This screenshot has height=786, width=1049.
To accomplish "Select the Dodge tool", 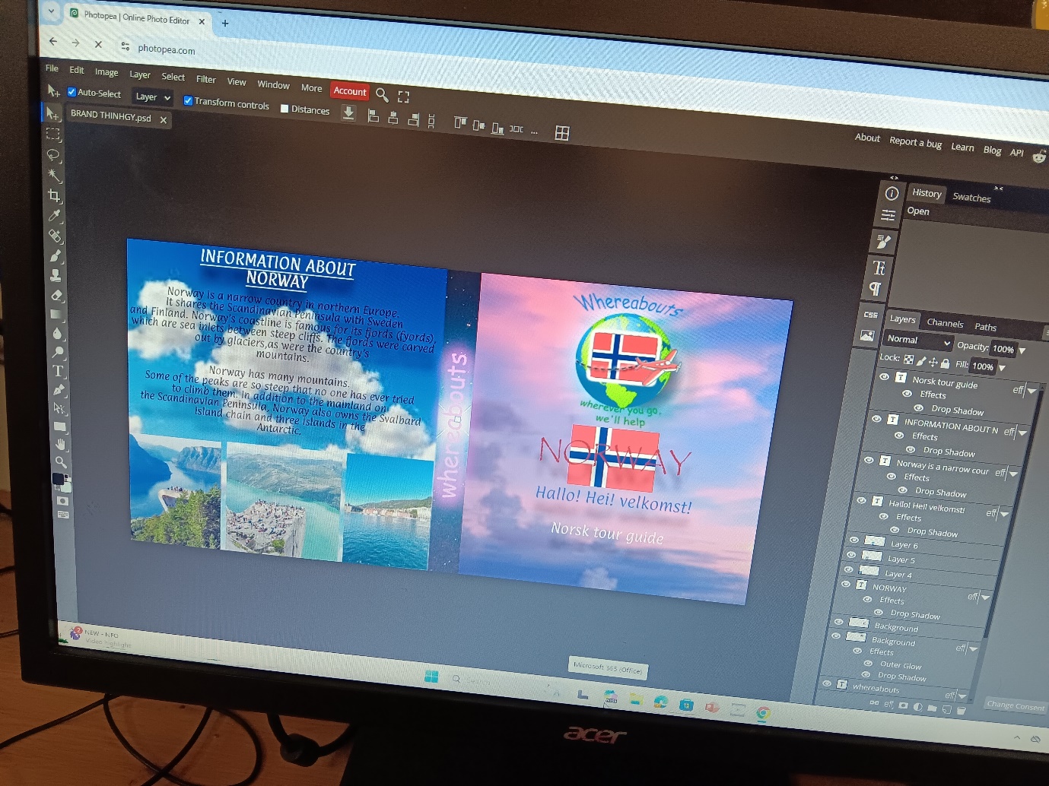I will point(58,352).
